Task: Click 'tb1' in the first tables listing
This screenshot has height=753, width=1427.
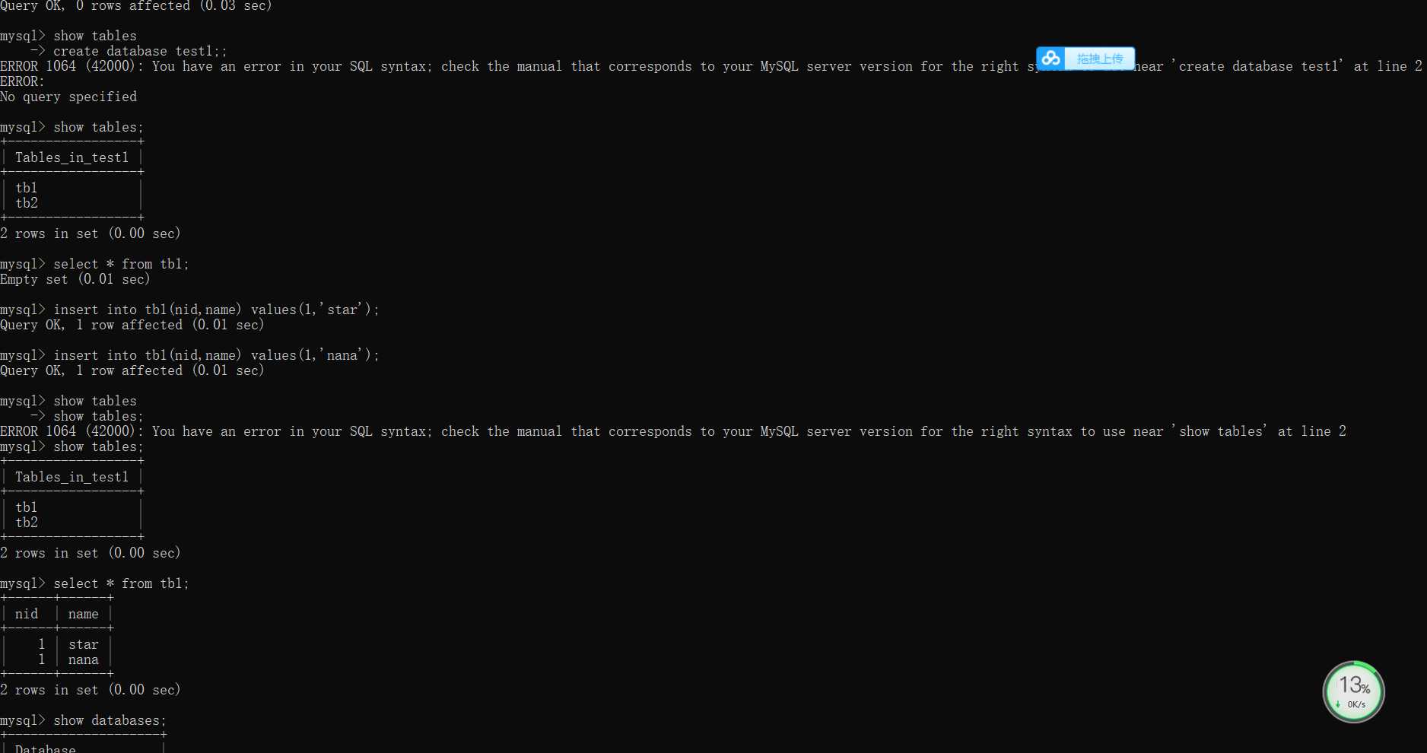Action: 27,188
